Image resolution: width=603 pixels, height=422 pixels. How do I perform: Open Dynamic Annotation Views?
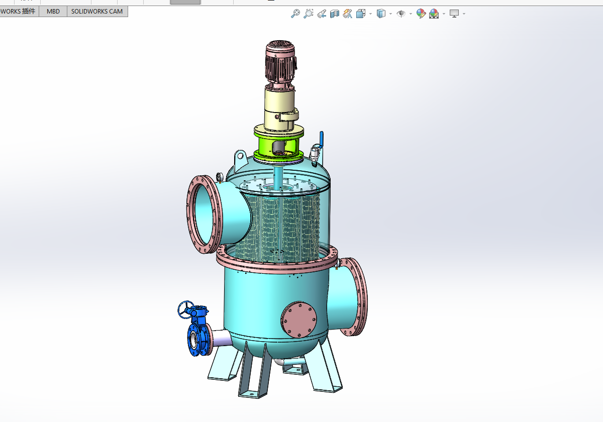pyautogui.click(x=348, y=14)
